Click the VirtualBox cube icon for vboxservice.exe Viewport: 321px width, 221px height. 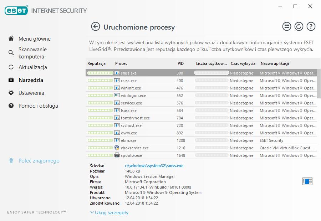117,148
